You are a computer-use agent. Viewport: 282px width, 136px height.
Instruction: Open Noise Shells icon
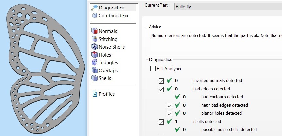(x=94, y=47)
